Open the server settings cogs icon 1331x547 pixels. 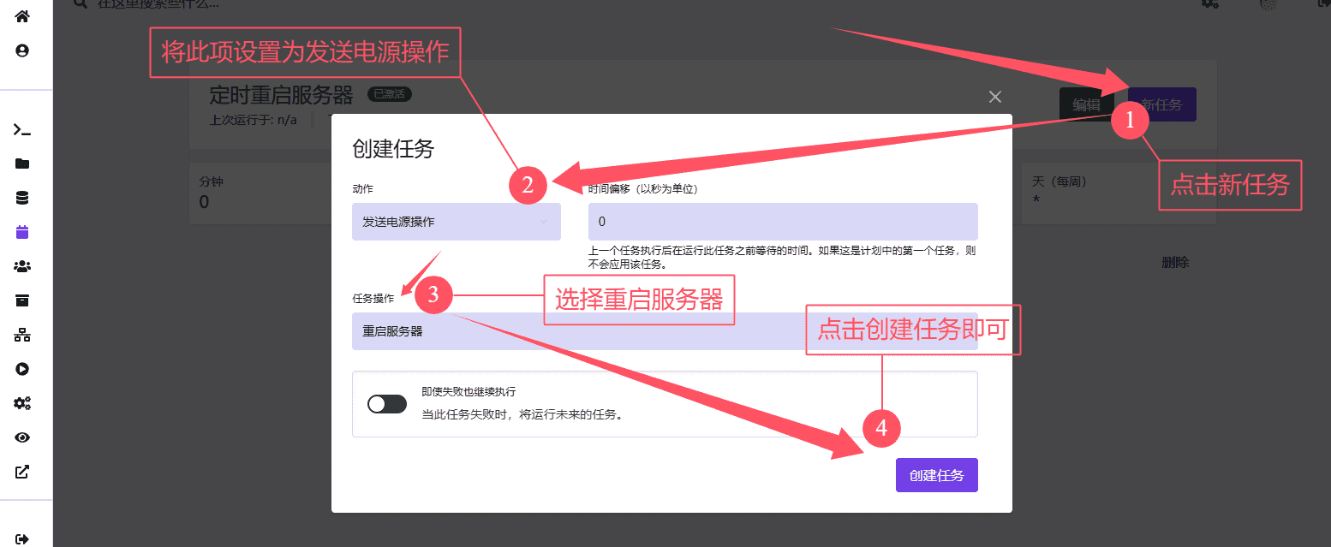click(x=22, y=403)
